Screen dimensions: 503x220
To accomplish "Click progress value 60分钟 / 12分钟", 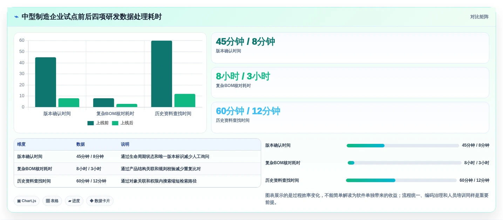I will pos(474,180).
